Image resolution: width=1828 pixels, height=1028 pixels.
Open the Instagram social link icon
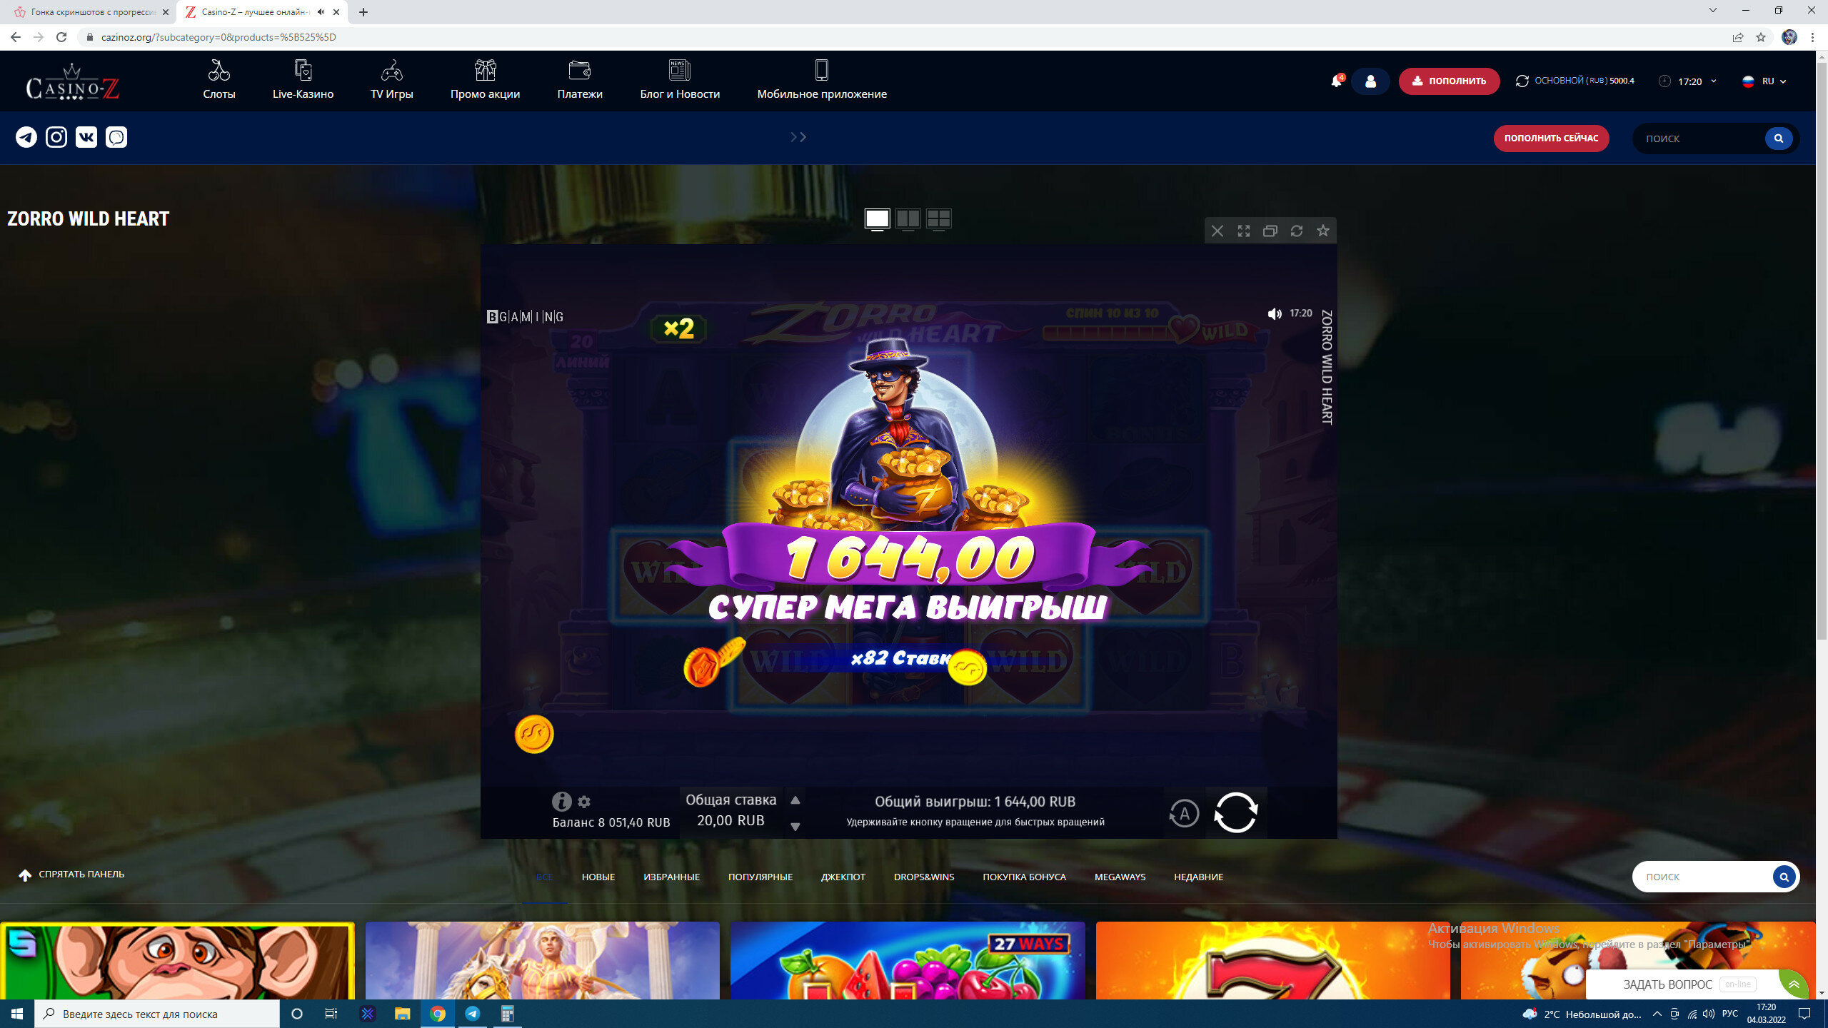(56, 137)
